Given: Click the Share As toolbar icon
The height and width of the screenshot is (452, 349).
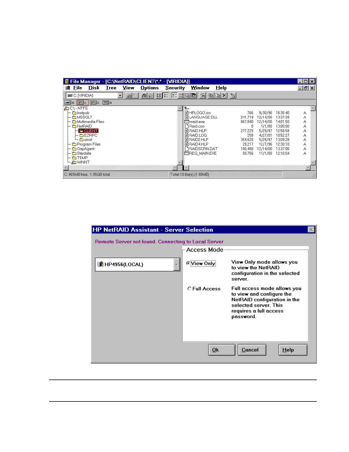Looking at the screenshot, I should click(x=144, y=96).
